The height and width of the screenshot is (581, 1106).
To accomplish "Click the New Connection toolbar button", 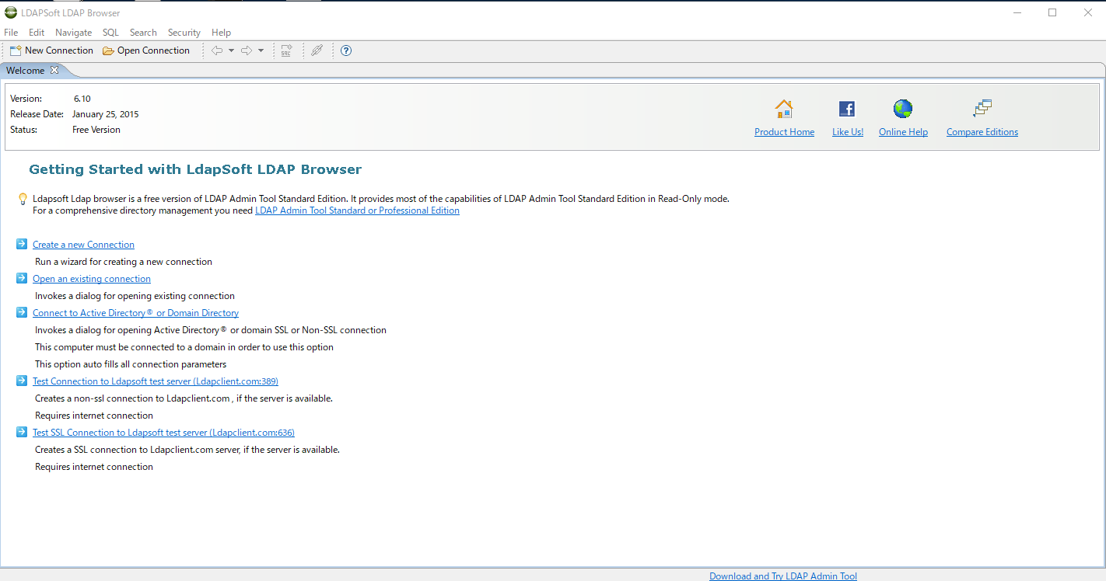I will pyautogui.click(x=51, y=50).
